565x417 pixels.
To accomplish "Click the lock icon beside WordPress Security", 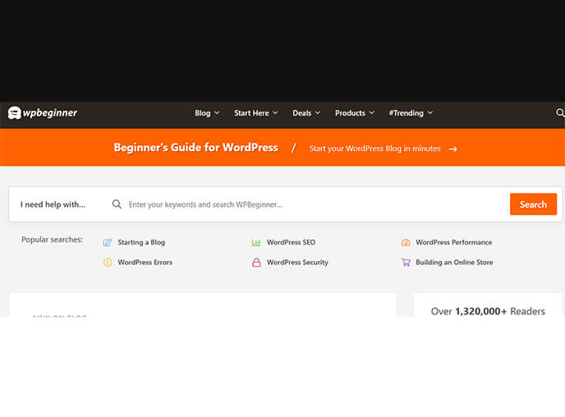I will [256, 262].
